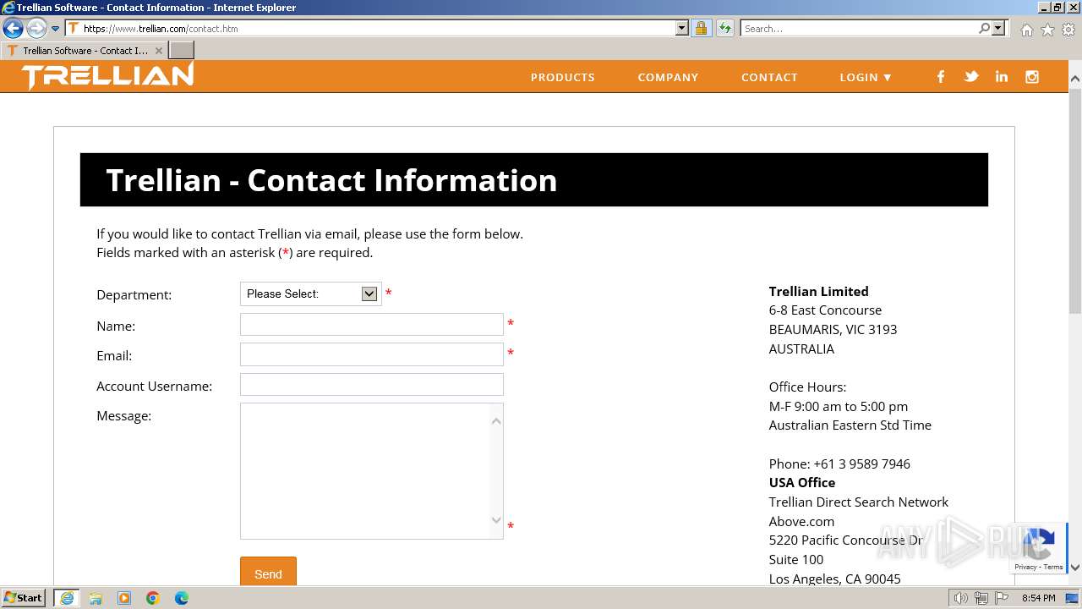The width and height of the screenshot is (1082, 609).
Task: Click the Name input field
Action: pyautogui.click(x=372, y=325)
